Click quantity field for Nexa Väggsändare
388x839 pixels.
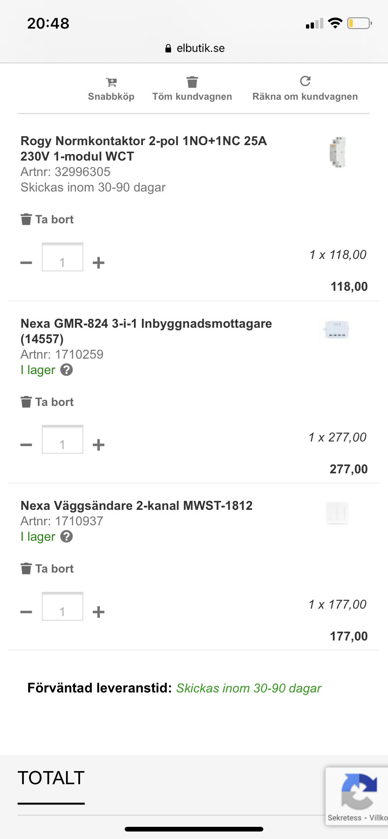point(62,607)
